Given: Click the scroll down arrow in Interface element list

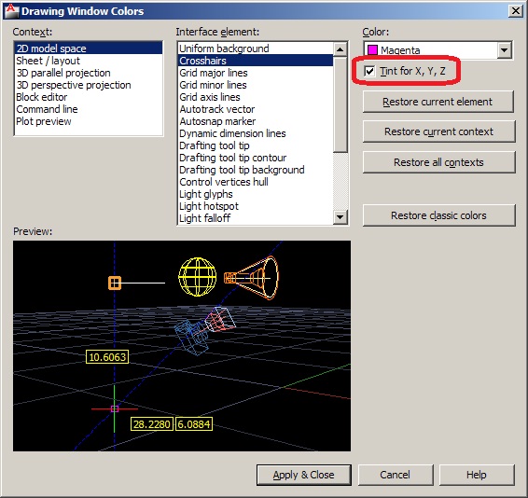Looking at the screenshot, I should [x=340, y=217].
